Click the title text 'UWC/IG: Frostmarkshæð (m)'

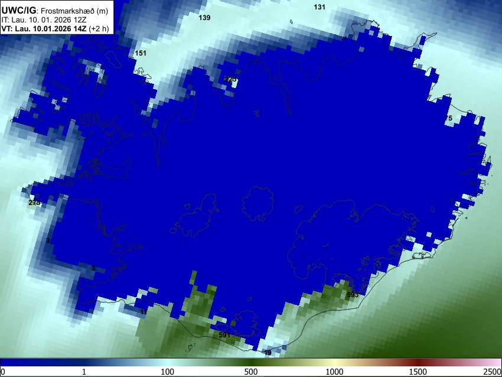coord(55,11)
